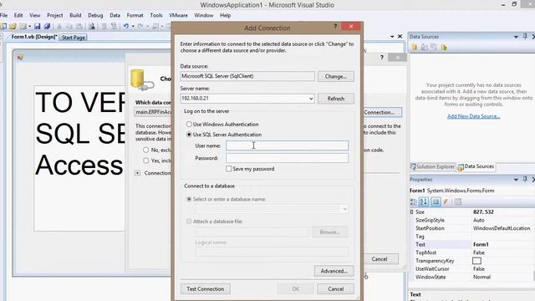Open the Undo history dropdown arrow

tap(133, 26)
